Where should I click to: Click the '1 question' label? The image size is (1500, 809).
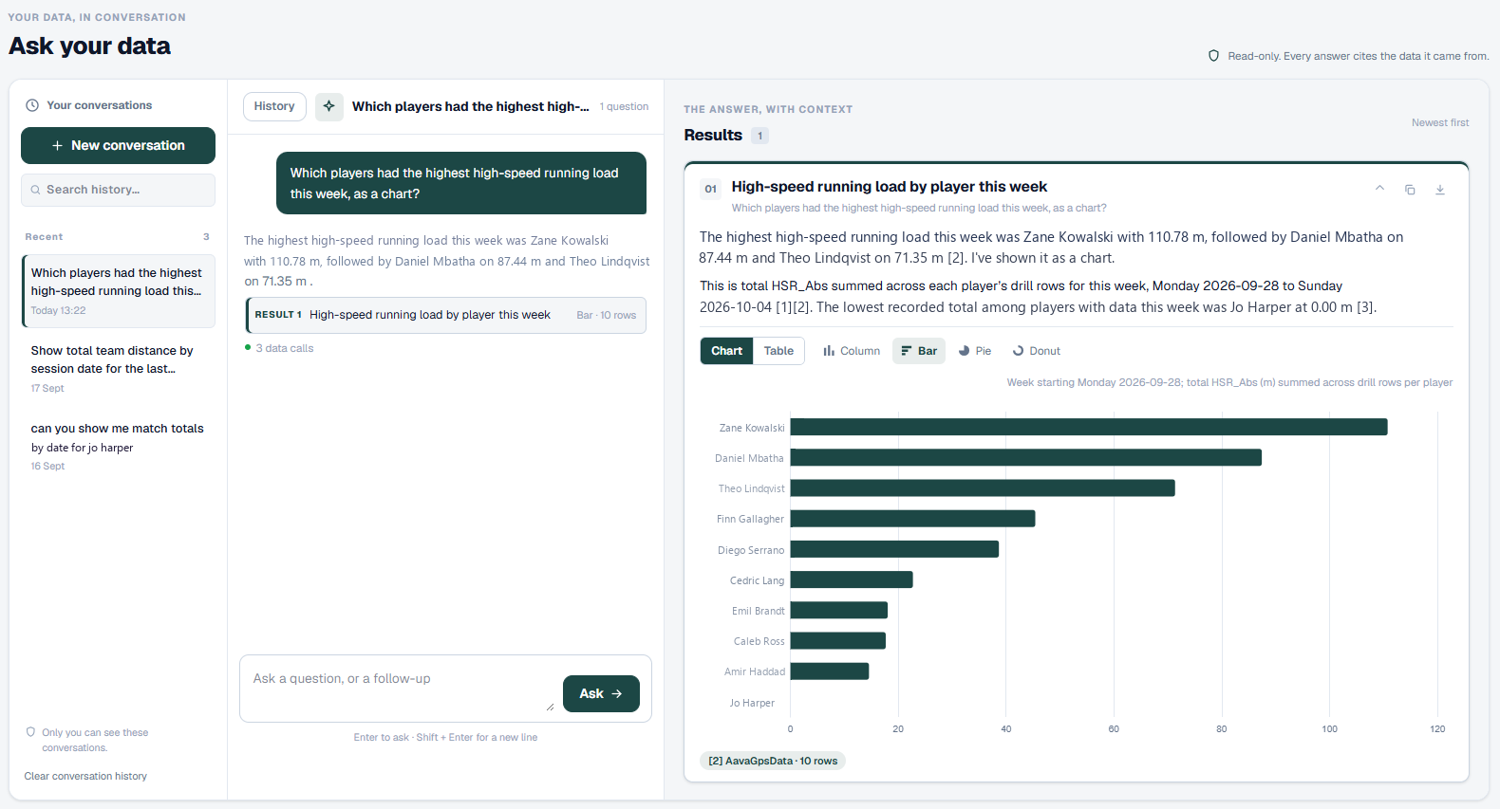[x=624, y=106]
